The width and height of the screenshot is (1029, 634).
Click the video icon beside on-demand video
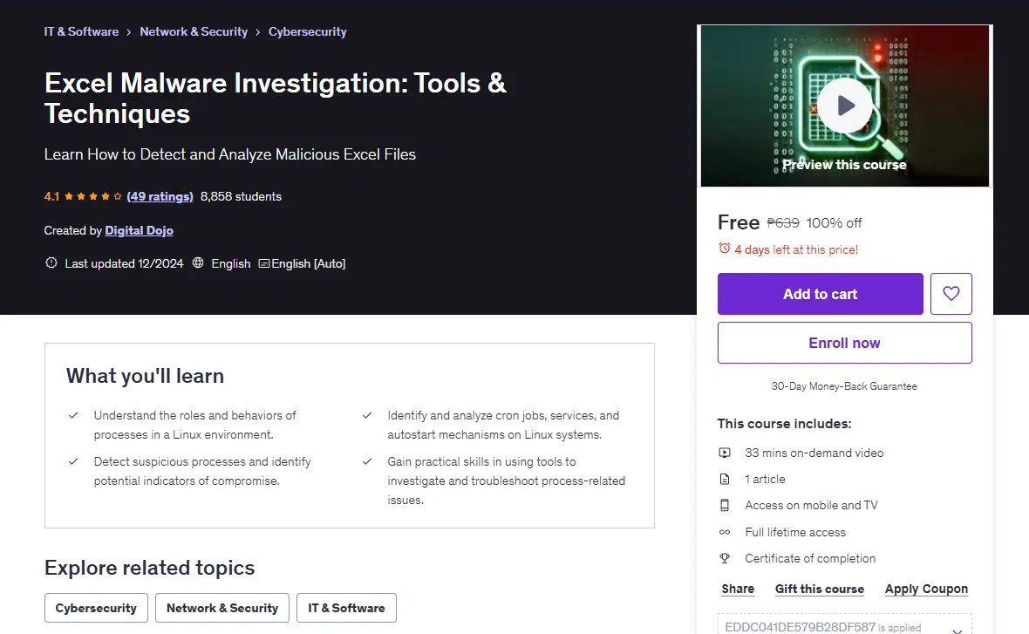pos(725,453)
